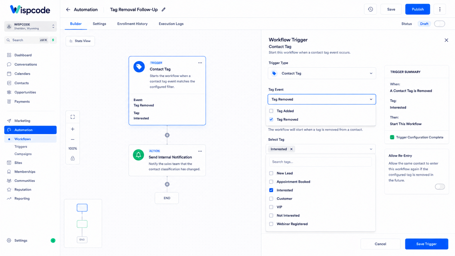Check the Customer tag
Image resolution: width=455 pixels, height=256 pixels.
pos(271,199)
